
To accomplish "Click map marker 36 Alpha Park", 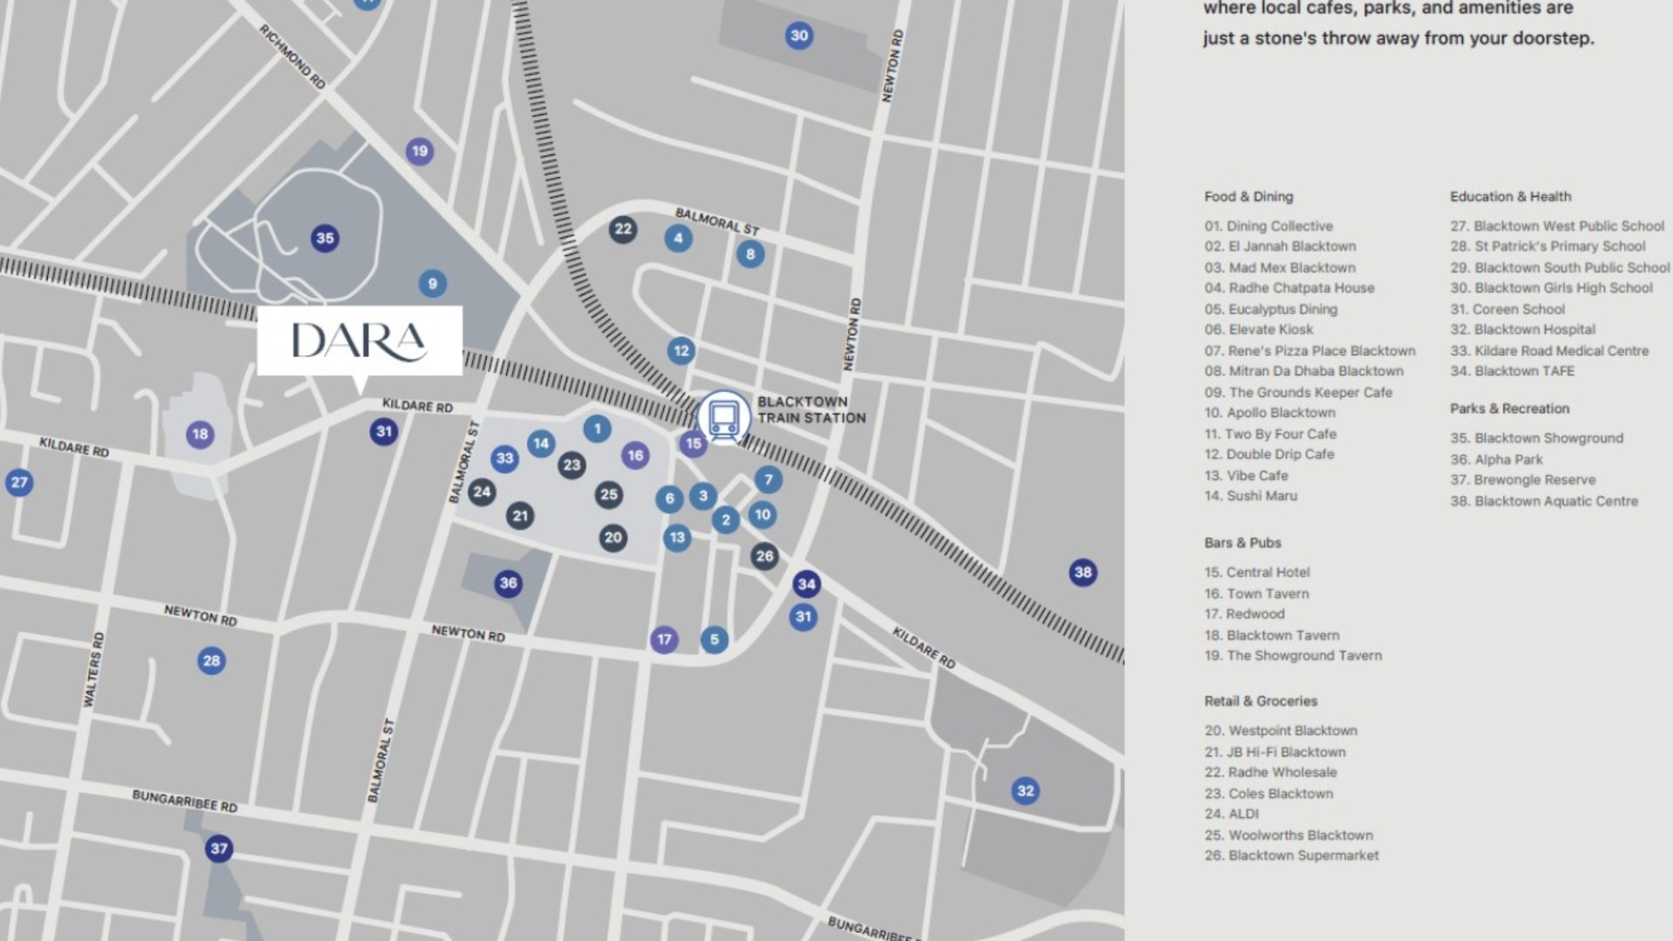I will [x=508, y=583].
